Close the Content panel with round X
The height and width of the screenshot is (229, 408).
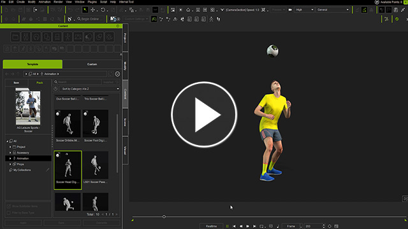click(x=117, y=26)
